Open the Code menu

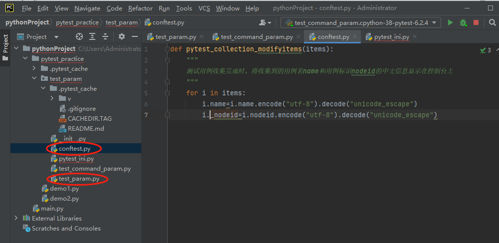115,8
